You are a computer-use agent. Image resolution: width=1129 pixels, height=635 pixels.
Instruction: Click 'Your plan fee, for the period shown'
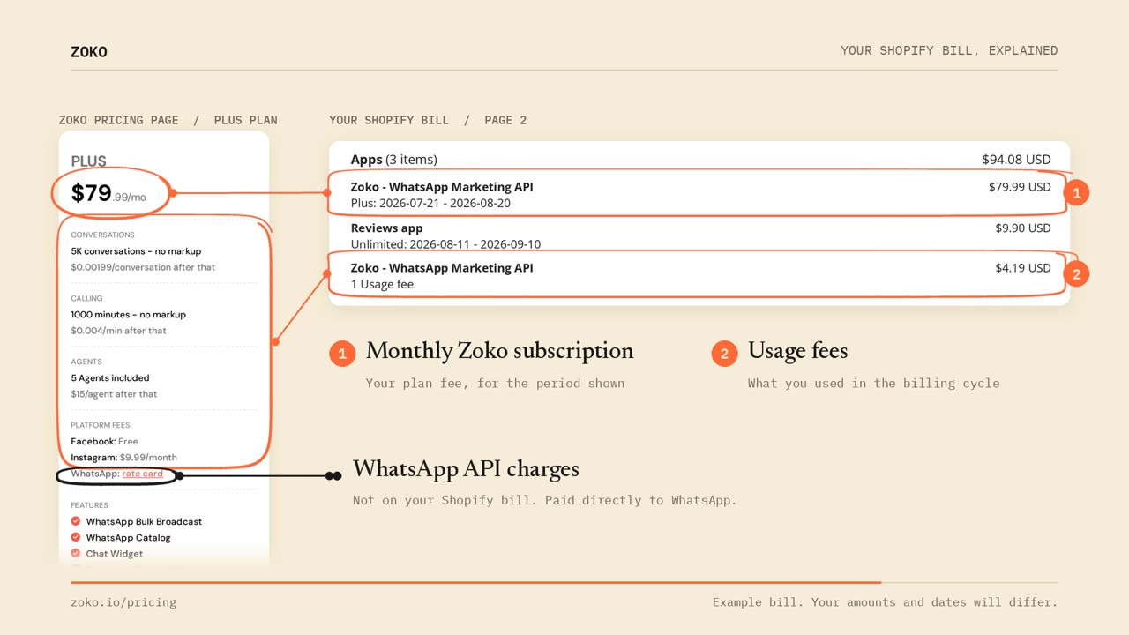point(495,383)
